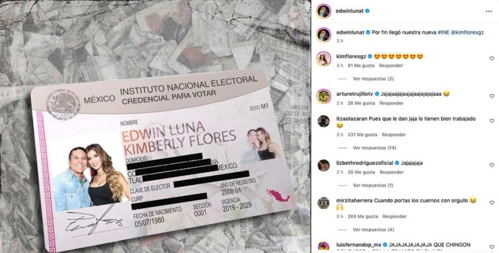Open the three-dot more options menu
Image resolution: width=499 pixels, height=253 pixels.
pos(489,11)
